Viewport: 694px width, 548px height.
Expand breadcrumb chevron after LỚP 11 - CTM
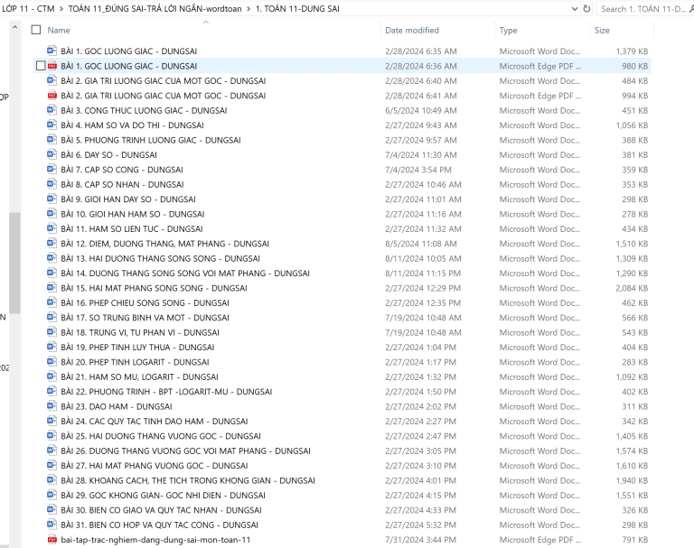(61, 8)
